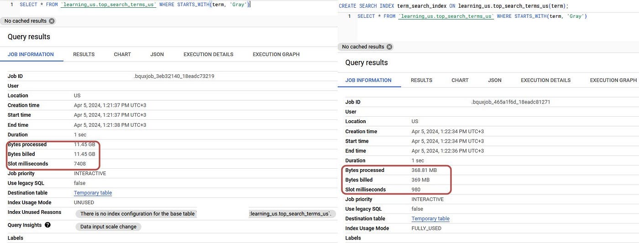This screenshot has height=243, width=639.
Task: Switch to the right CHART tab
Action: pos(460,80)
